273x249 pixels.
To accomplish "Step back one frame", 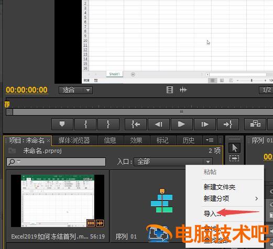I will coord(159,124).
